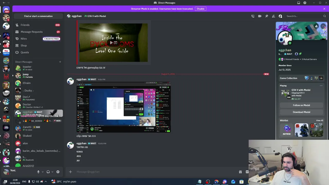Open direct message with toaster
Screen dimensions: 329x185
(38, 68)
